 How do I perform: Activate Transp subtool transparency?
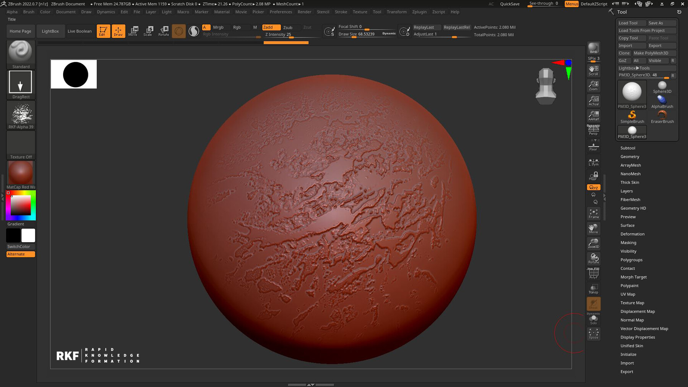593,289
